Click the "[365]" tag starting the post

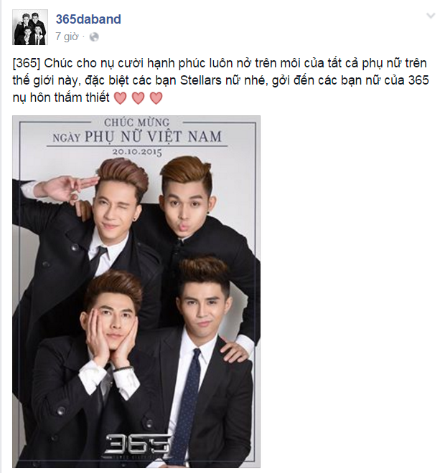click(27, 63)
